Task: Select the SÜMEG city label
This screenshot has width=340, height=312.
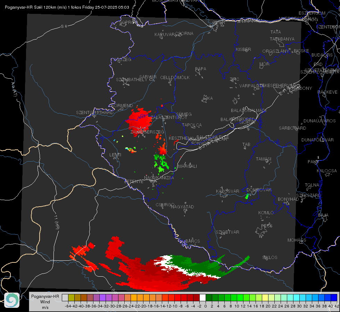Action: (184, 114)
